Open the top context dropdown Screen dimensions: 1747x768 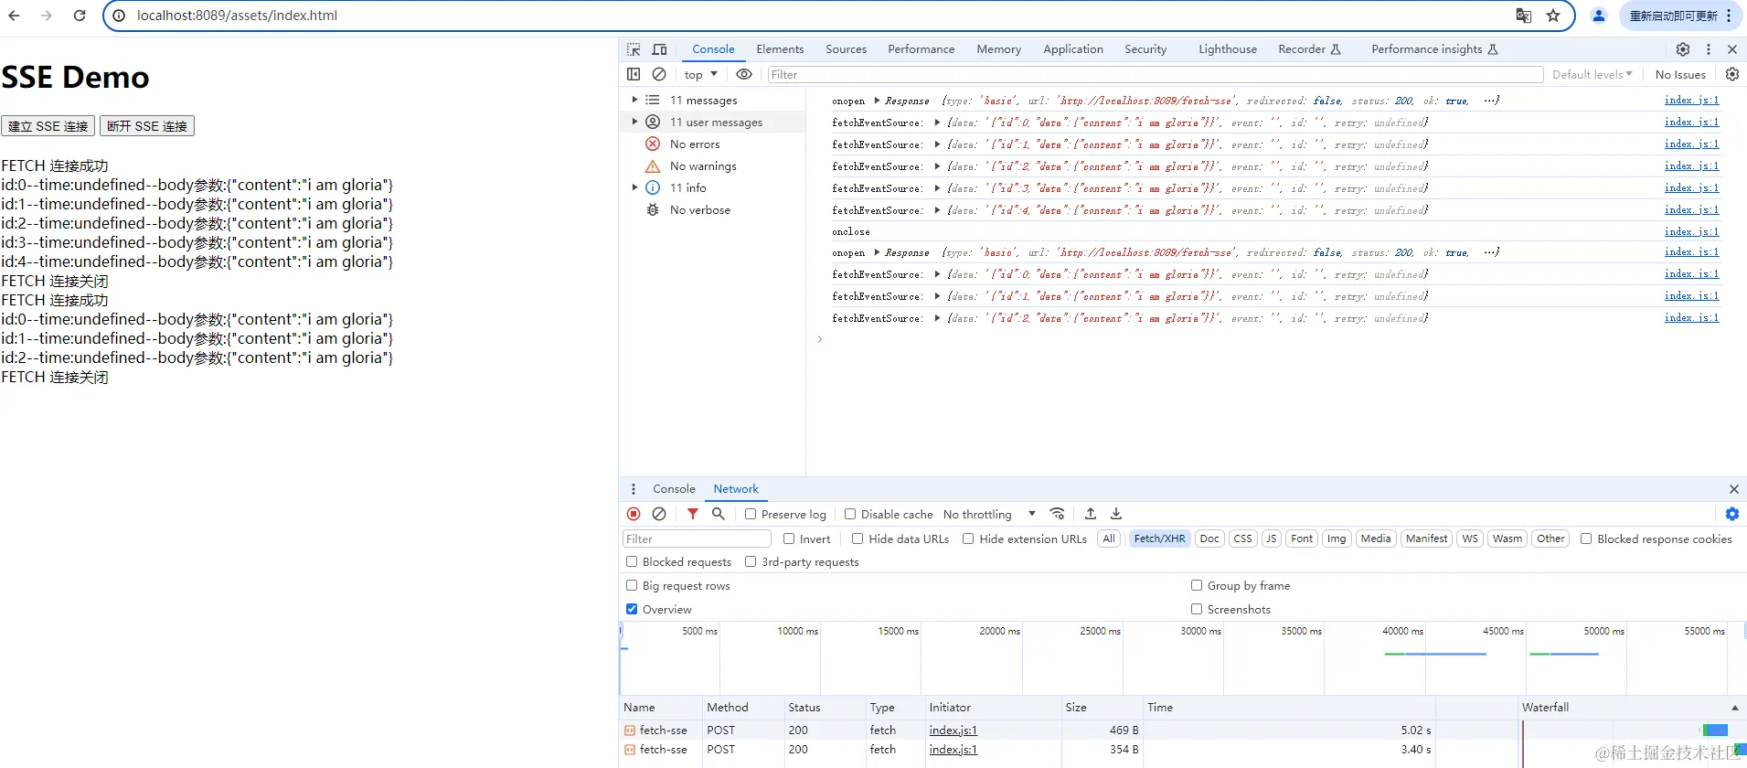701,74
